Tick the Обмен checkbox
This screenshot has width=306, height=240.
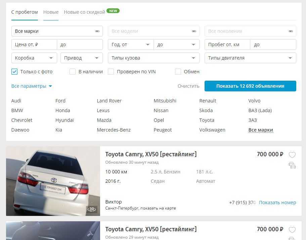[x=178, y=72]
